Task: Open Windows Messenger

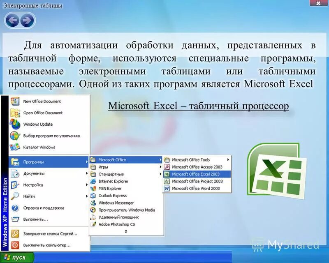Action: tap(116, 203)
